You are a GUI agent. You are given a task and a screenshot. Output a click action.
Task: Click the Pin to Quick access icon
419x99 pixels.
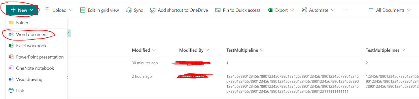(x=218, y=10)
